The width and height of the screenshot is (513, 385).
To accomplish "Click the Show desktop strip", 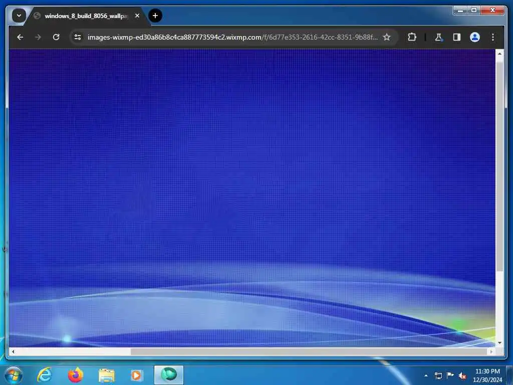I will tap(509, 375).
